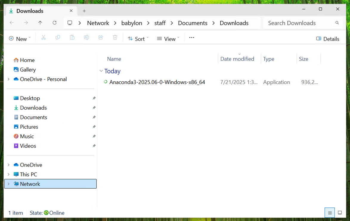This screenshot has height=221, width=350.
Task: Close the Downloads tab
Action: [x=71, y=11]
